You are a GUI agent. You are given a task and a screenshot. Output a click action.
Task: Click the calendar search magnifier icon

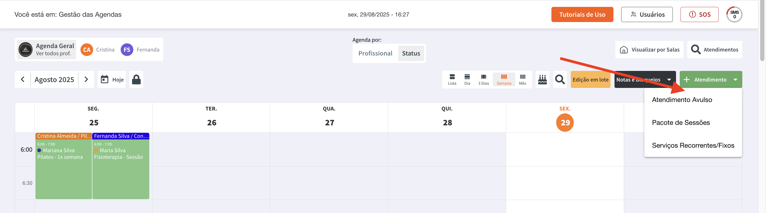[560, 79]
